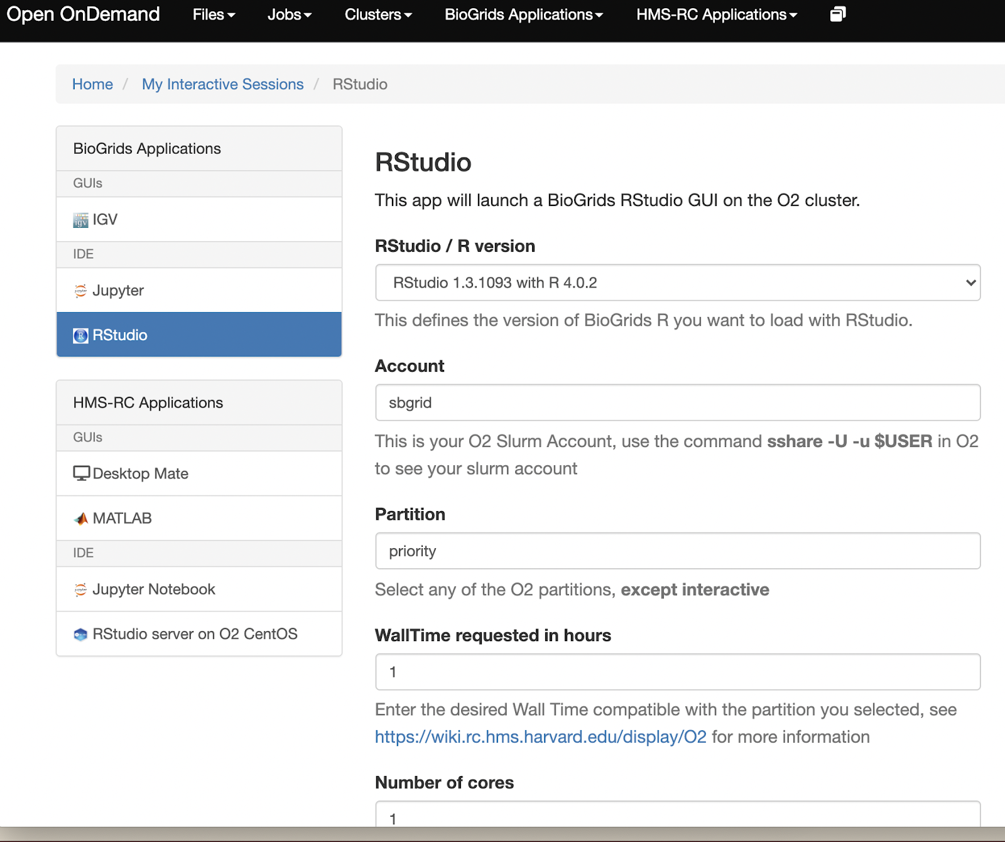The width and height of the screenshot is (1005, 842).
Task: Open the O2 wiki link
Action: click(x=541, y=737)
